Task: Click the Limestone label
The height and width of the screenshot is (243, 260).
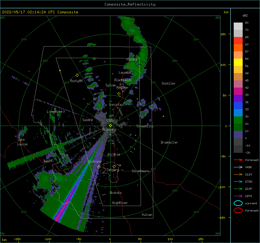Action: [55, 112]
